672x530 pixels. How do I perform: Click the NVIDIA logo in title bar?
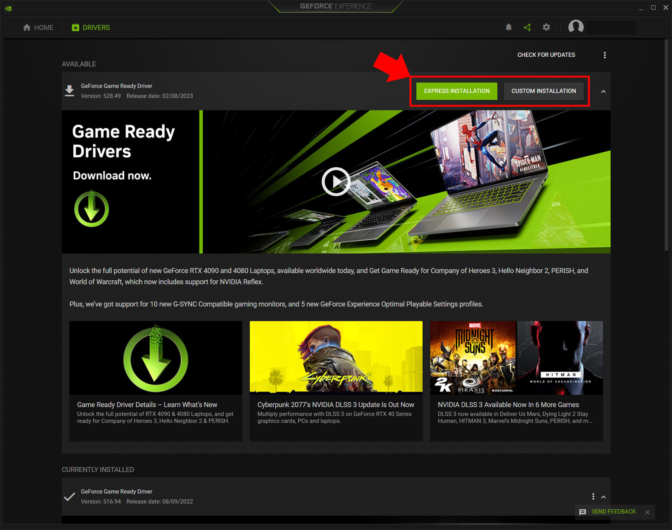click(8, 8)
